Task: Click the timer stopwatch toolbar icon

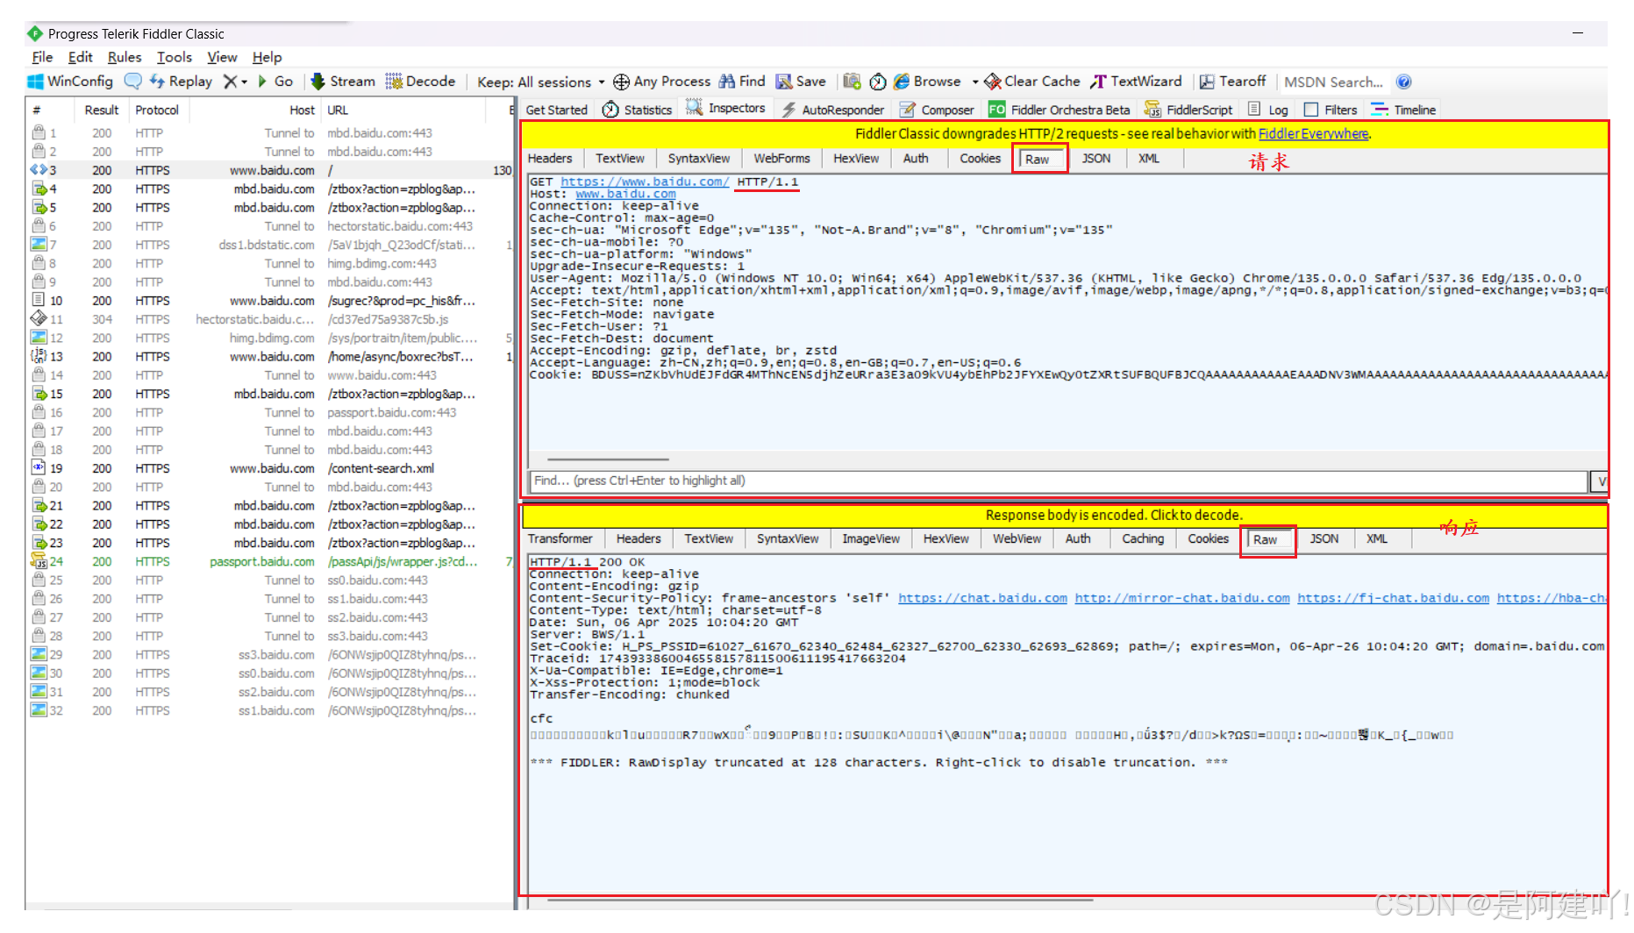Action: tap(878, 82)
